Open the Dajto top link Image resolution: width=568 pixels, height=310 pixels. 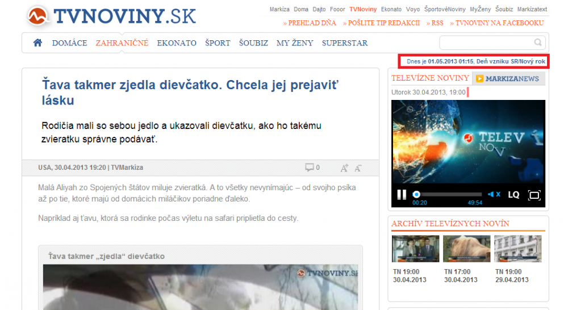(x=319, y=10)
